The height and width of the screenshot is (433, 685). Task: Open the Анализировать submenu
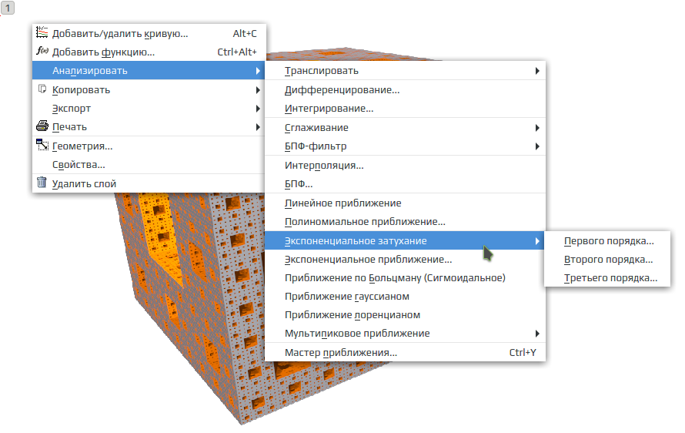click(149, 70)
